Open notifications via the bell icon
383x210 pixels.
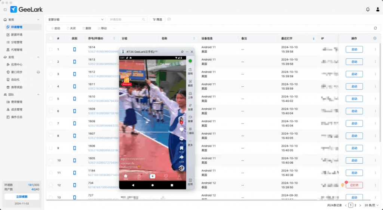(x=368, y=9)
